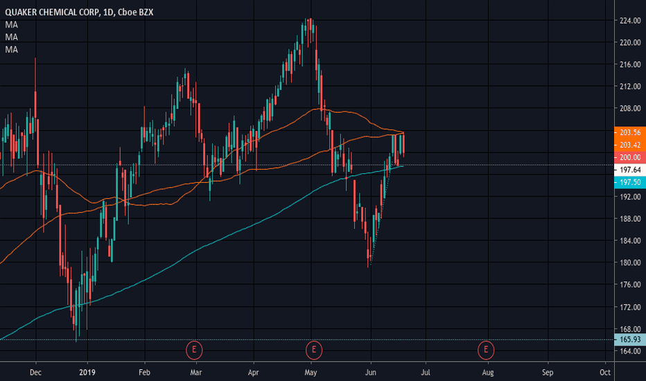Image resolution: width=646 pixels, height=381 pixels.
Task: Click the earnings marker near August
Action: tap(486, 350)
